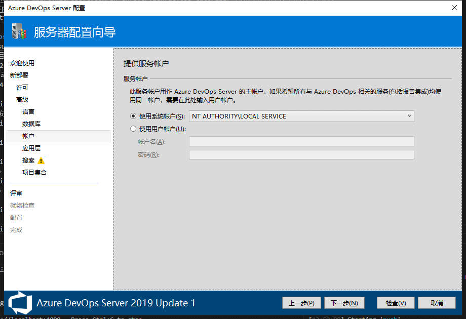This screenshot has height=319, width=466.
Task: Click the warning icon next to 搜索
Action: pos(41,161)
